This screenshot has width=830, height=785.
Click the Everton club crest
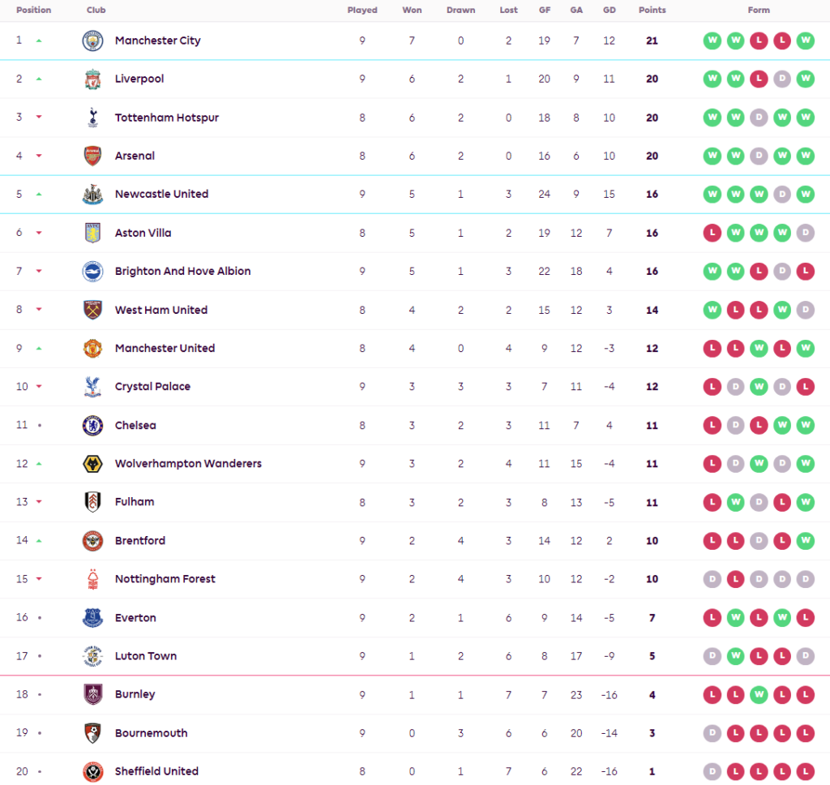point(92,618)
